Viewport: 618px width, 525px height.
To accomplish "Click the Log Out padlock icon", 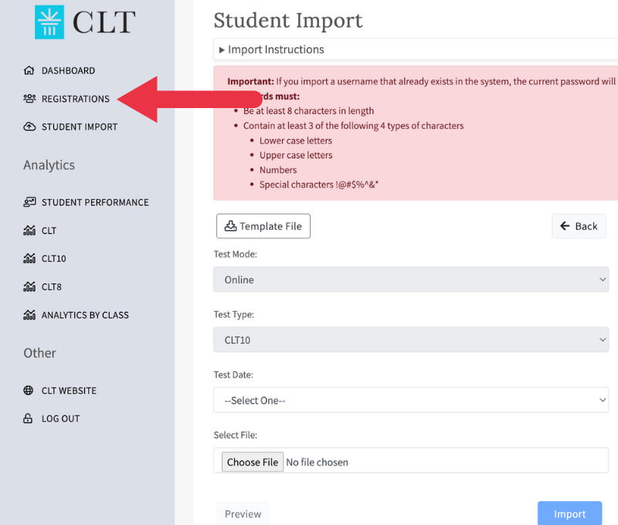I will pyautogui.click(x=29, y=418).
